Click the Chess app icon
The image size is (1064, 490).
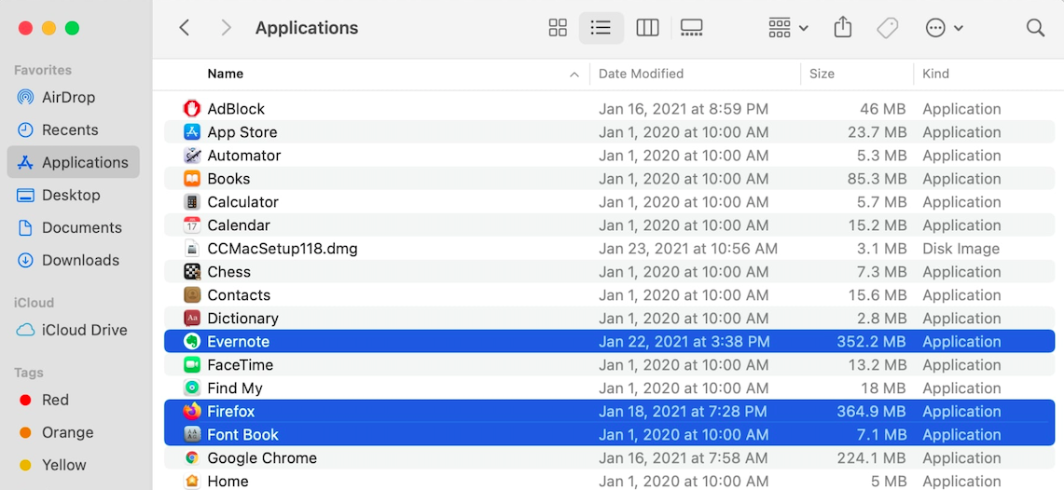(x=192, y=271)
